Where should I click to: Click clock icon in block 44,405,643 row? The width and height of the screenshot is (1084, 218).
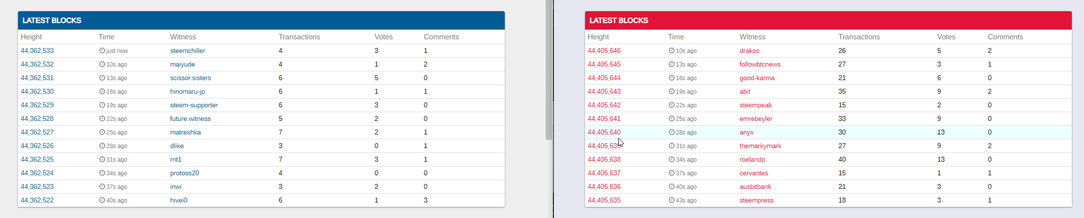(672, 91)
